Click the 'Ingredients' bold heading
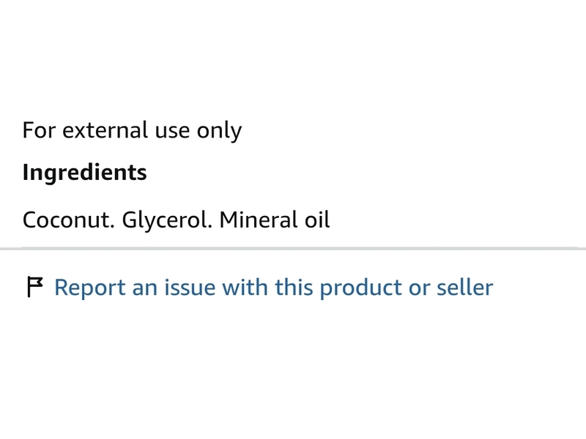 click(84, 173)
